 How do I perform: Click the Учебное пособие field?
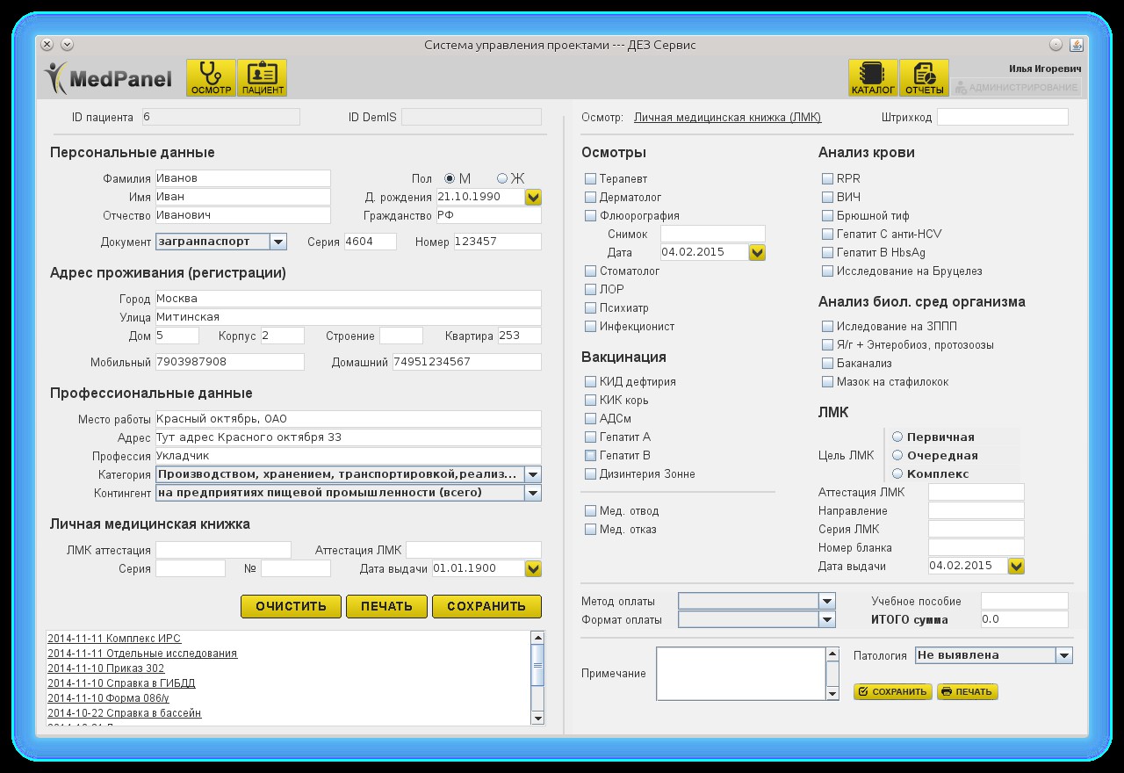(1025, 602)
